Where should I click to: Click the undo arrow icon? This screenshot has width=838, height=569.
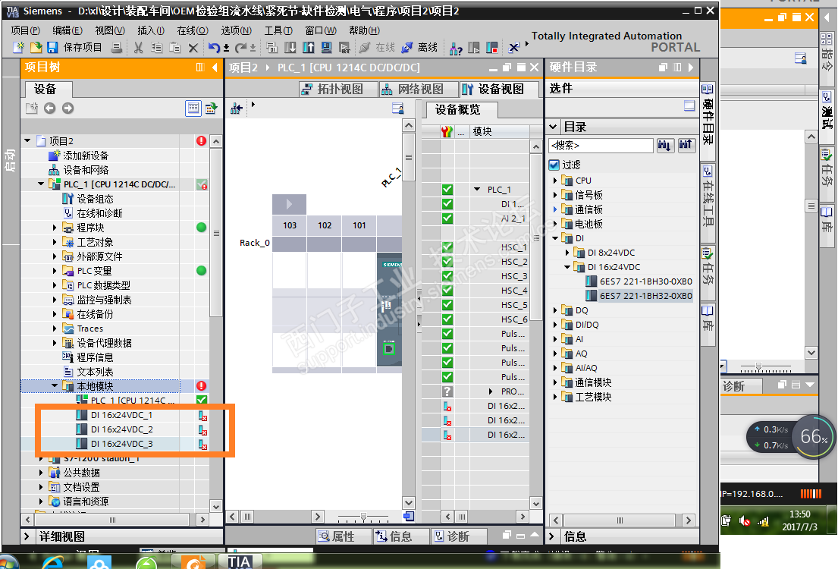pos(214,48)
